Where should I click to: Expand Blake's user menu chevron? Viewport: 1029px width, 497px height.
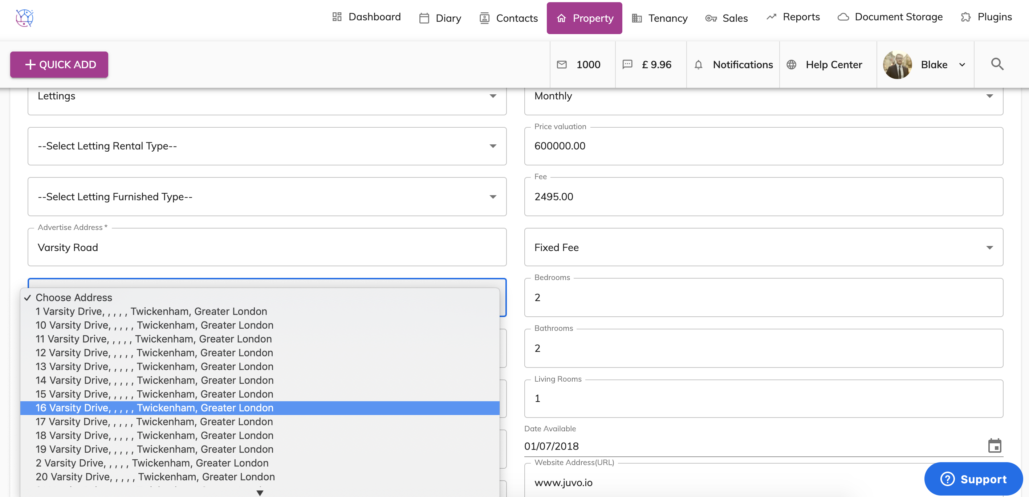tap(962, 65)
